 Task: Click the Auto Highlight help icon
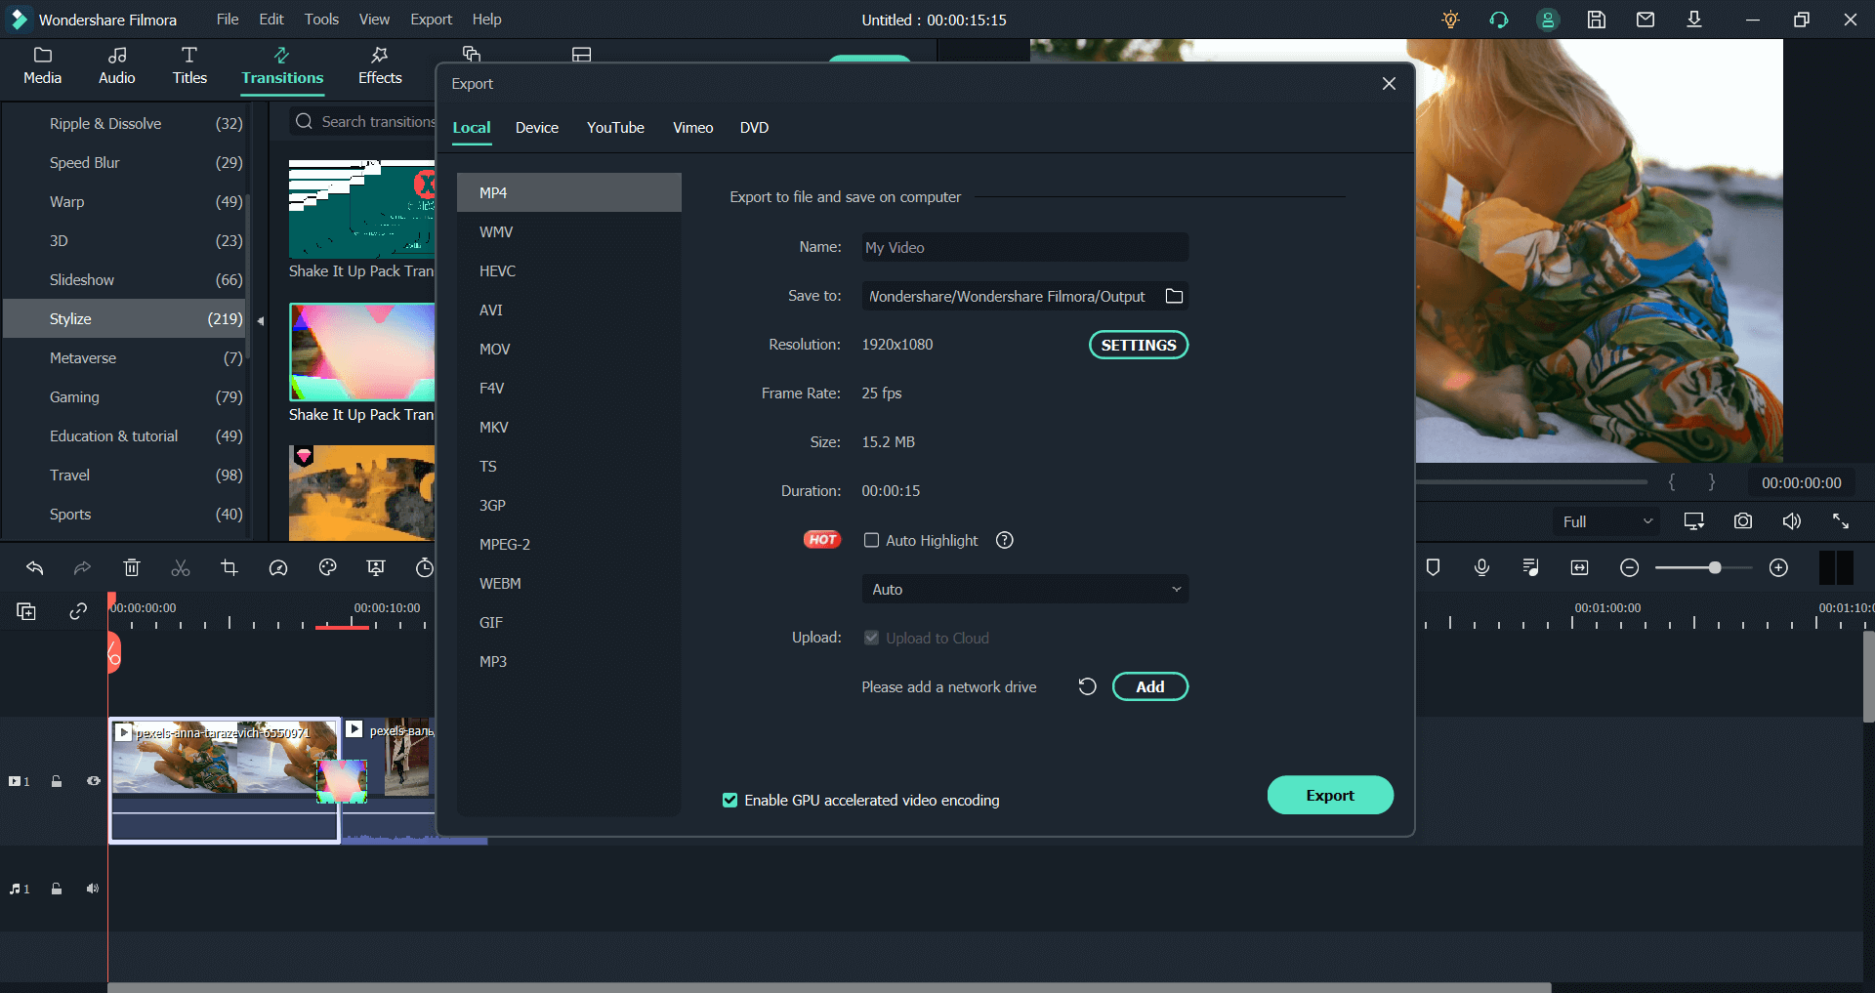(x=1005, y=540)
